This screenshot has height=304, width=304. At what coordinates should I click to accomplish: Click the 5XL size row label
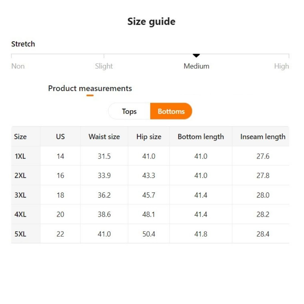pos(20,234)
